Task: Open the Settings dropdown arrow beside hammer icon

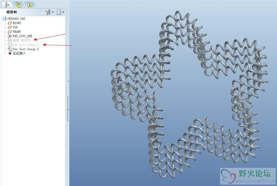Action: point(53,12)
